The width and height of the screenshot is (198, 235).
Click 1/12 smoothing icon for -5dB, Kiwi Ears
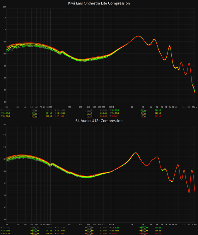pos(89,116)
